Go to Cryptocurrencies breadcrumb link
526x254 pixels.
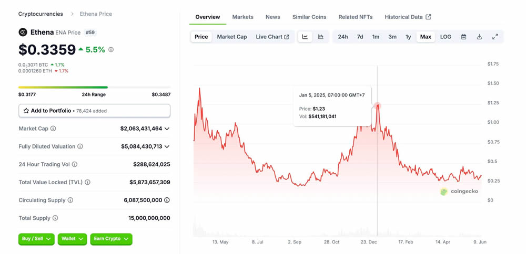tap(41, 14)
